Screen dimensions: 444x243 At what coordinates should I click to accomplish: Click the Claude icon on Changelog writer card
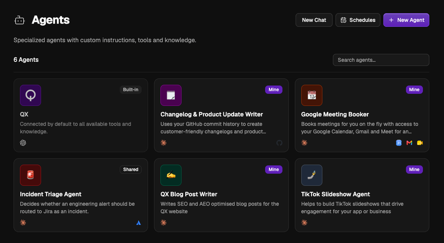click(164, 143)
